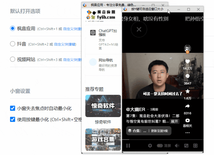Uncheck 使用按键最小化 checkbox

13,119
